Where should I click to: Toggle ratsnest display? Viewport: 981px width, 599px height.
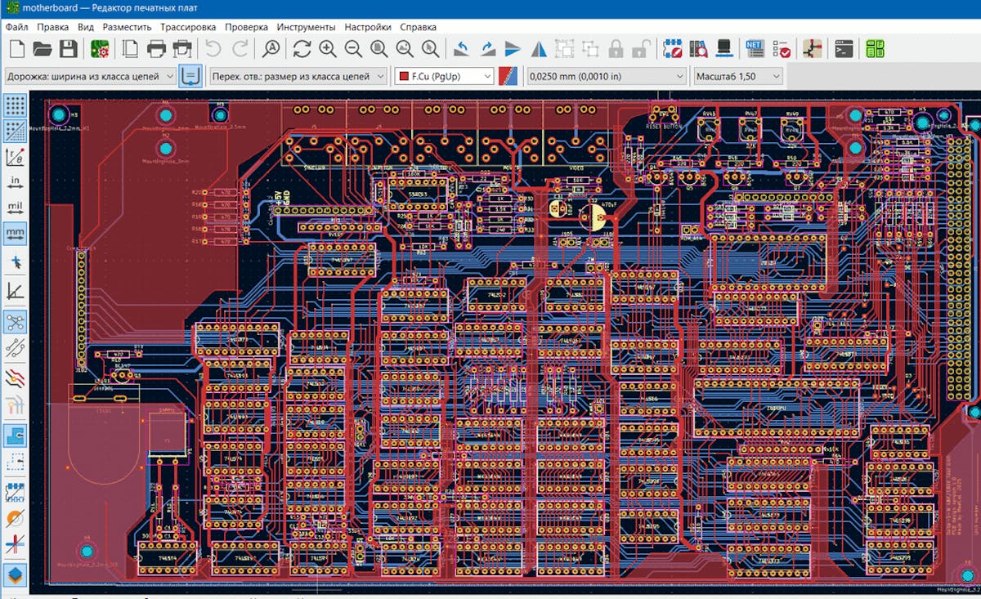[15, 321]
